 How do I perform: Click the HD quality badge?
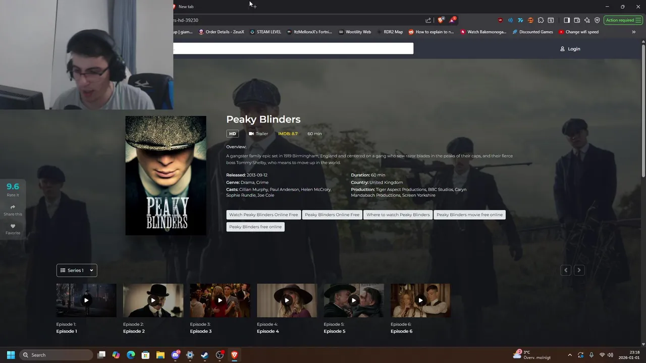(x=232, y=134)
